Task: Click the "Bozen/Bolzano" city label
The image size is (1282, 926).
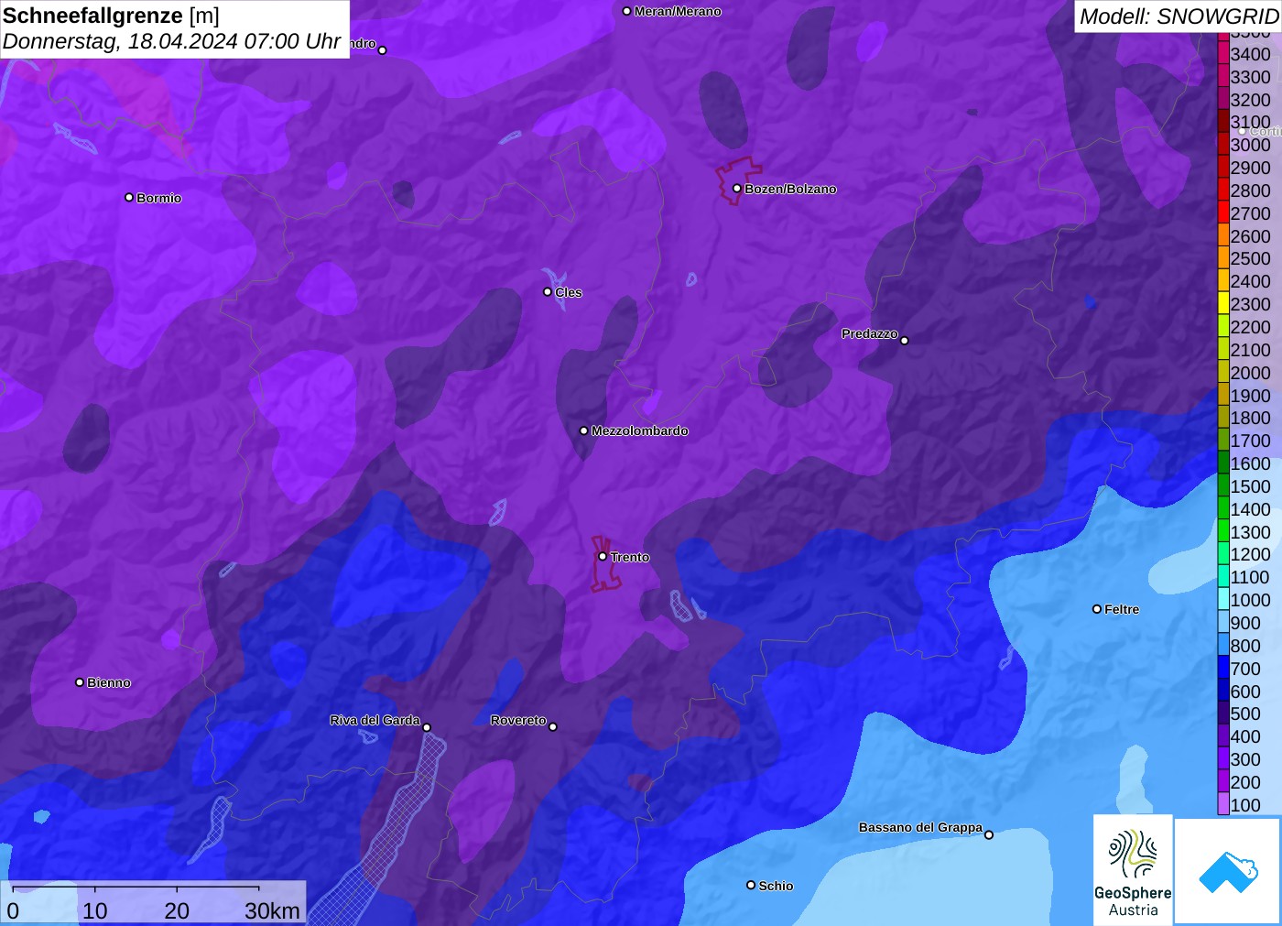Action: coord(790,189)
